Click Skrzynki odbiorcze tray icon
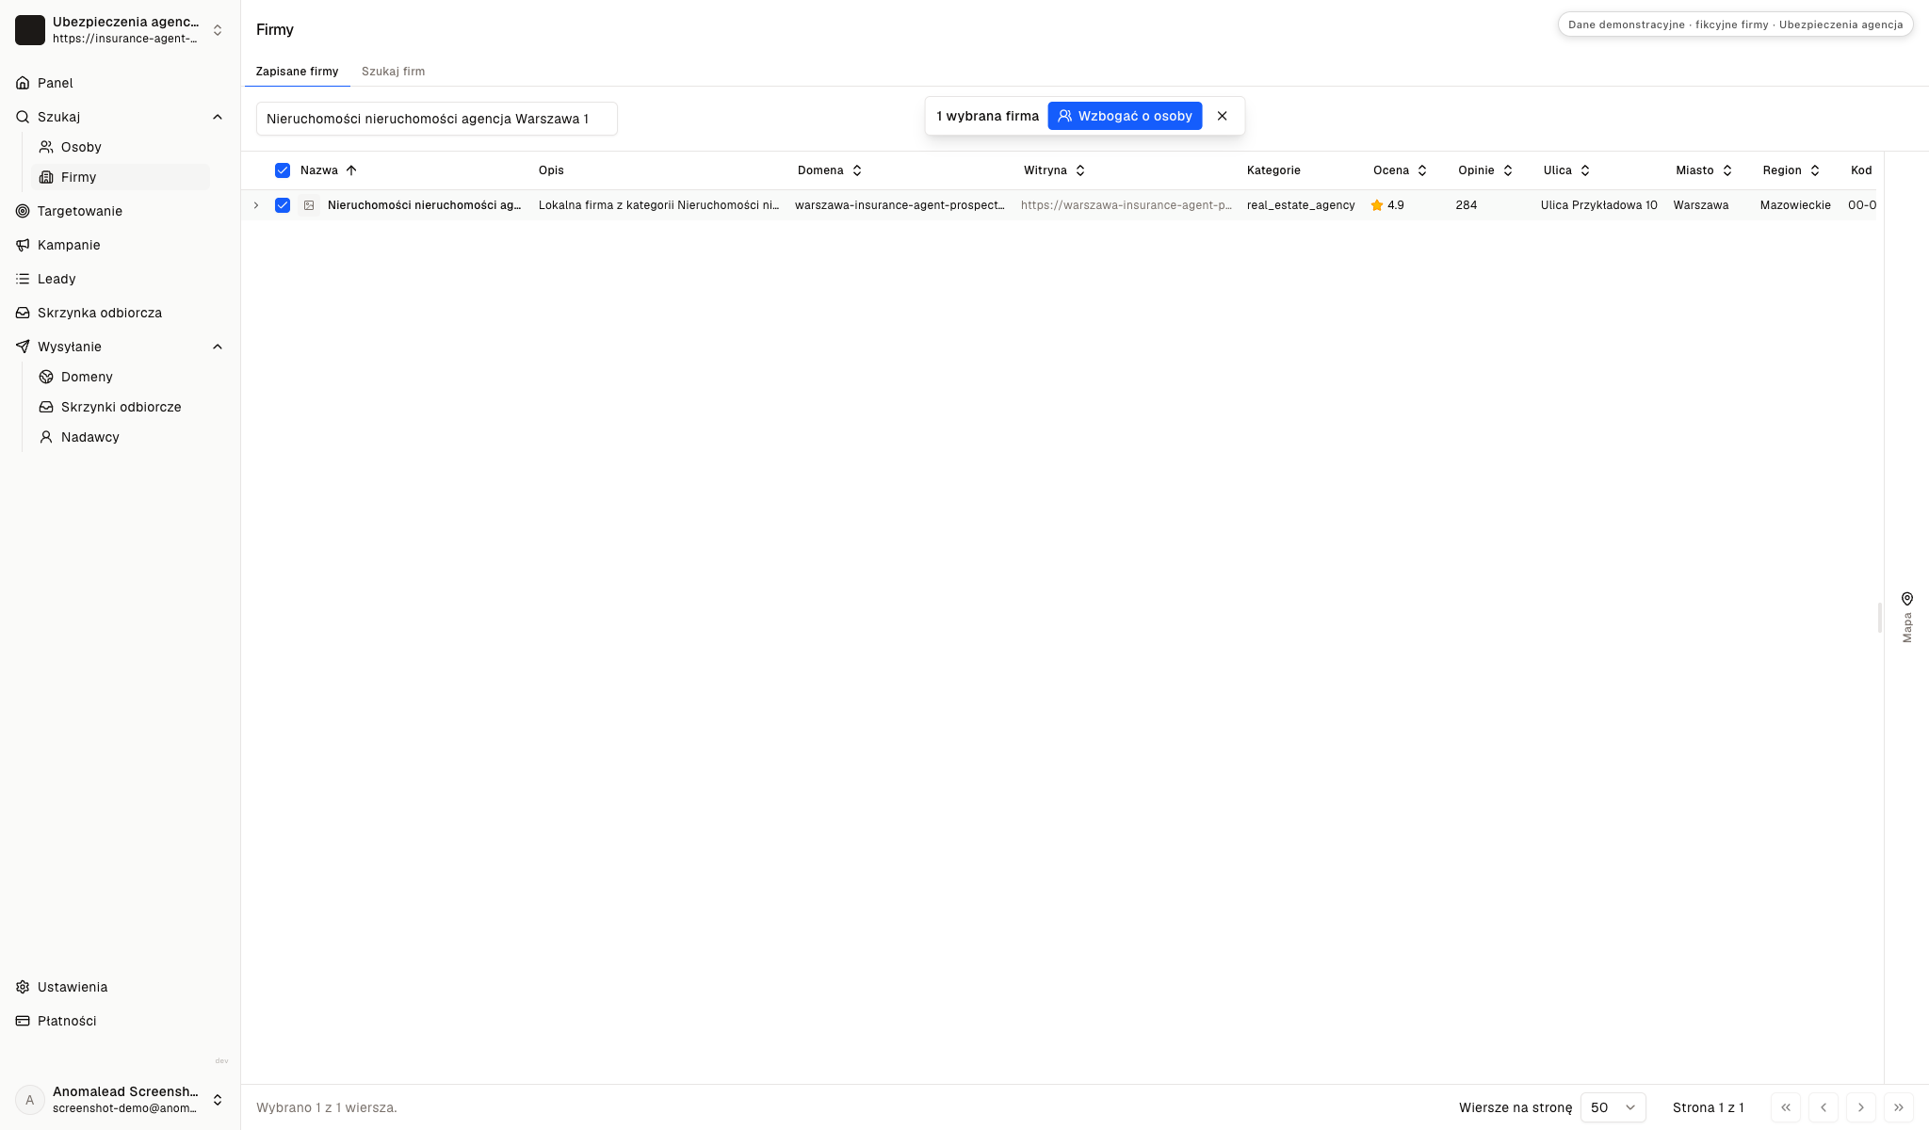The image size is (1929, 1130). tap(46, 407)
